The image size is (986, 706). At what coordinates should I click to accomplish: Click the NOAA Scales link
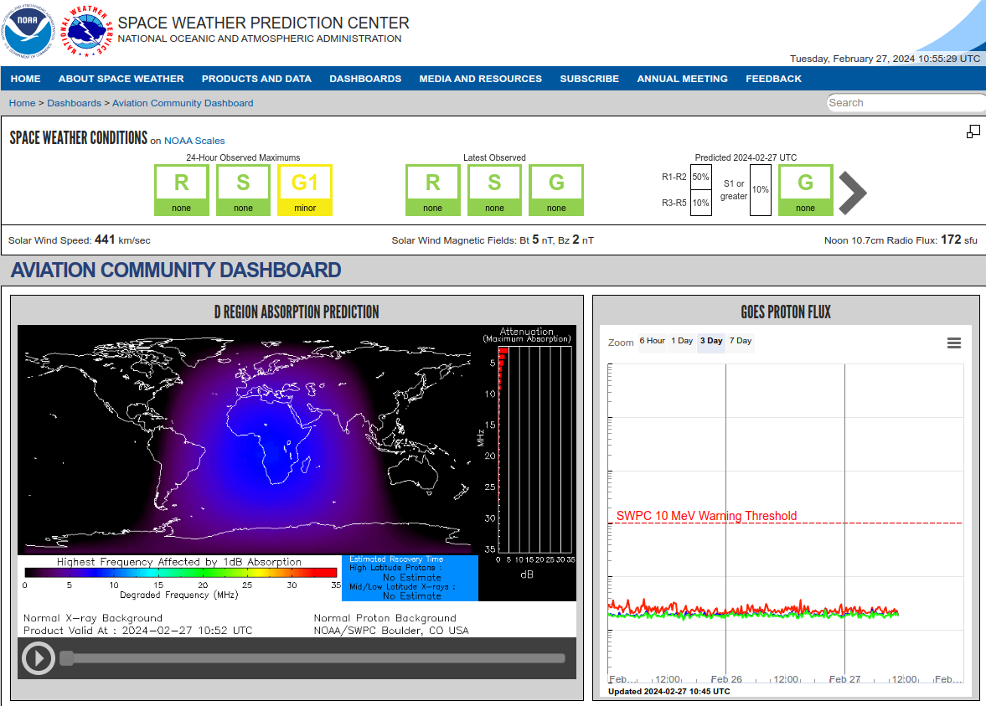pos(194,141)
